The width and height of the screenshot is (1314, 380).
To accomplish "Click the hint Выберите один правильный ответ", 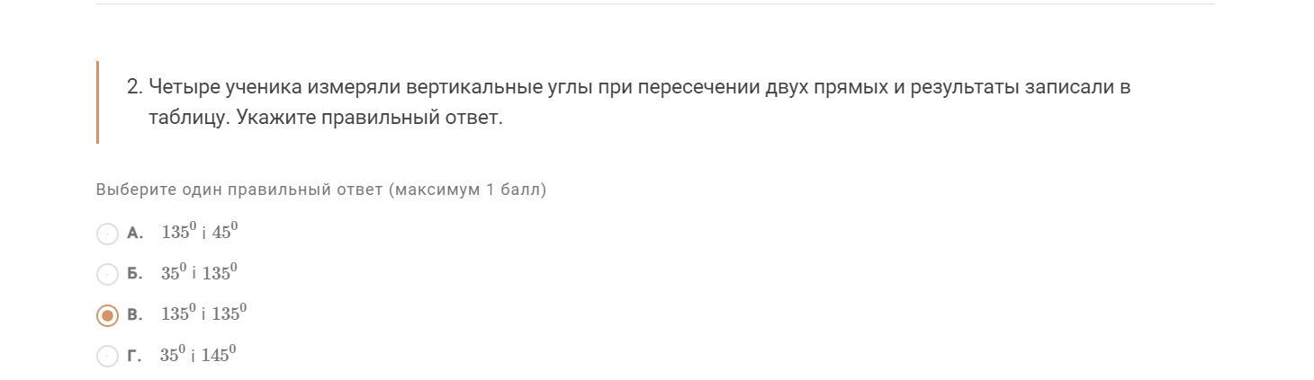I will coord(239,190).
